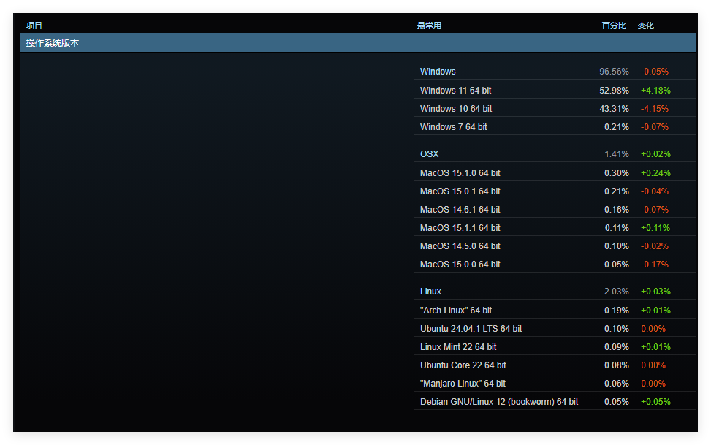Click the +0.24% change value
Image resolution: width=711 pixels, height=445 pixels.
click(x=655, y=173)
